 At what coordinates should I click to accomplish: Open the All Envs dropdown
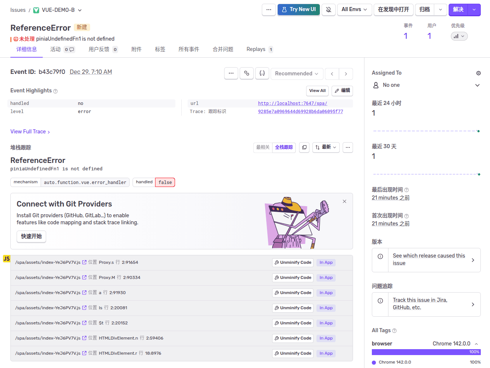(x=354, y=10)
